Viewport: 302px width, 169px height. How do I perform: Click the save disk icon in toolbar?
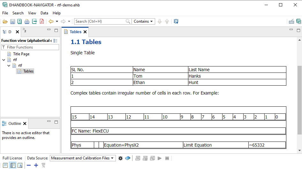pyautogui.click(x=12, y=21)
